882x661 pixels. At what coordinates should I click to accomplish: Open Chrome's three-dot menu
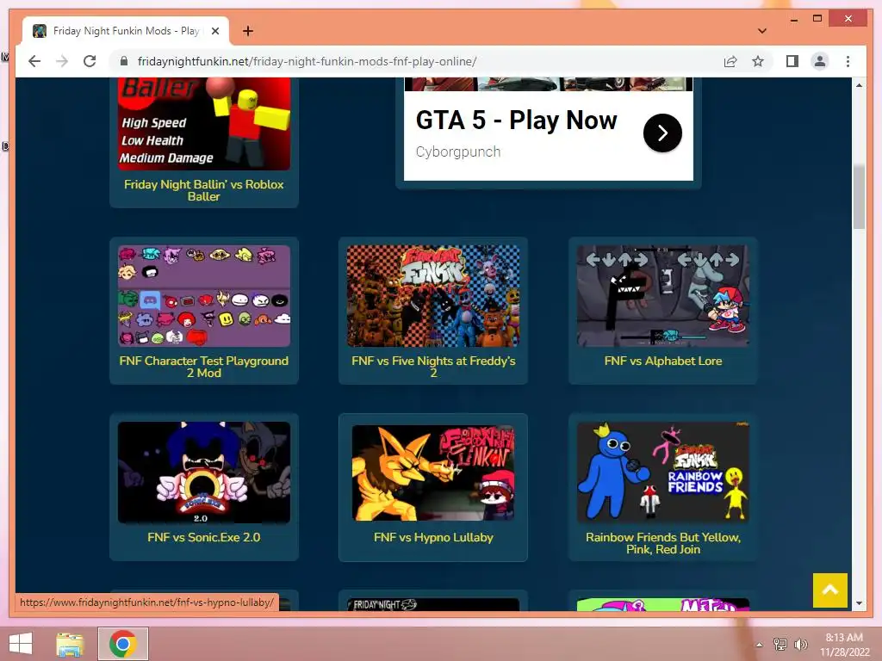point(848,61)
